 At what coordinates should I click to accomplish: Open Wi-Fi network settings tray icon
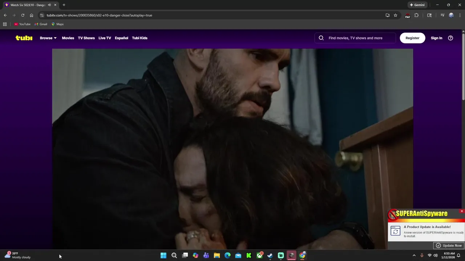(429, 256)
